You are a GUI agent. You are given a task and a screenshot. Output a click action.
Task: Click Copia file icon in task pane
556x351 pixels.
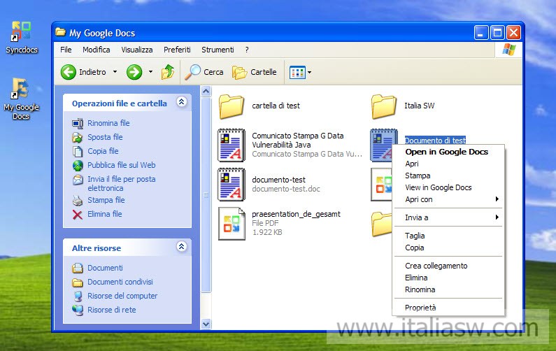tap(78, 152)
